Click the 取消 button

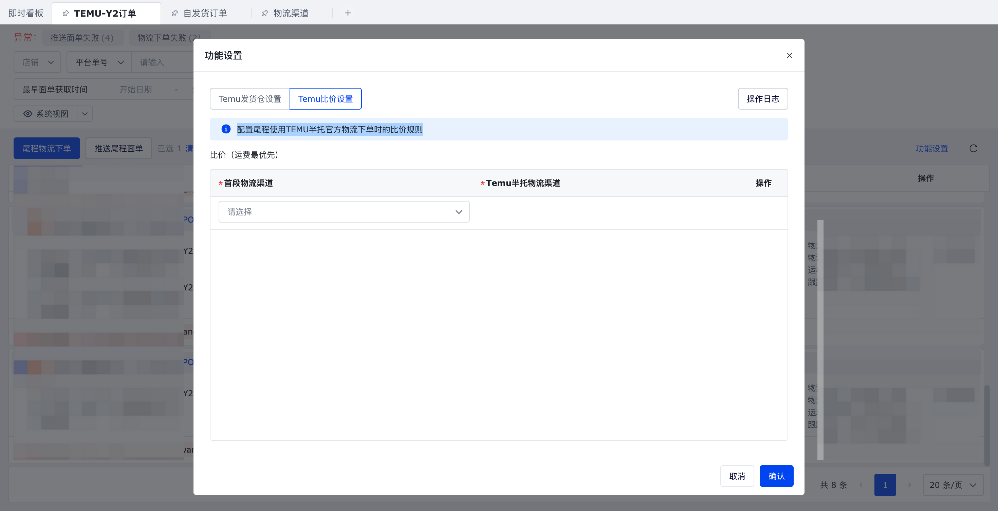click(737, 476)
